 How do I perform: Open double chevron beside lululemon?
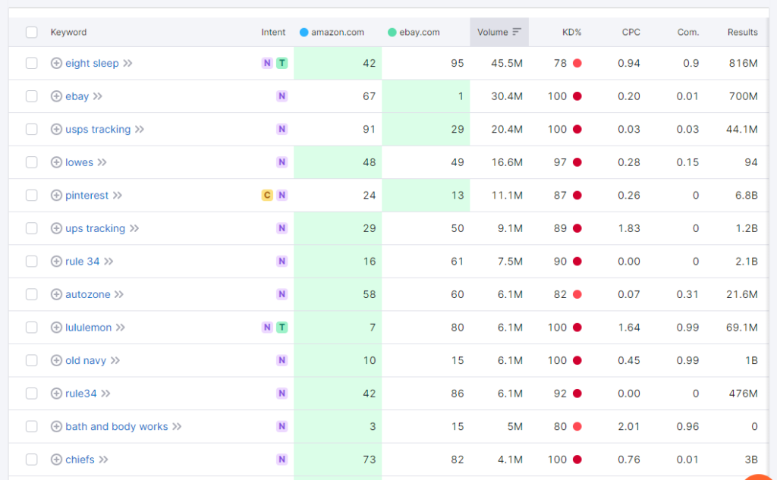coord(121,328)
